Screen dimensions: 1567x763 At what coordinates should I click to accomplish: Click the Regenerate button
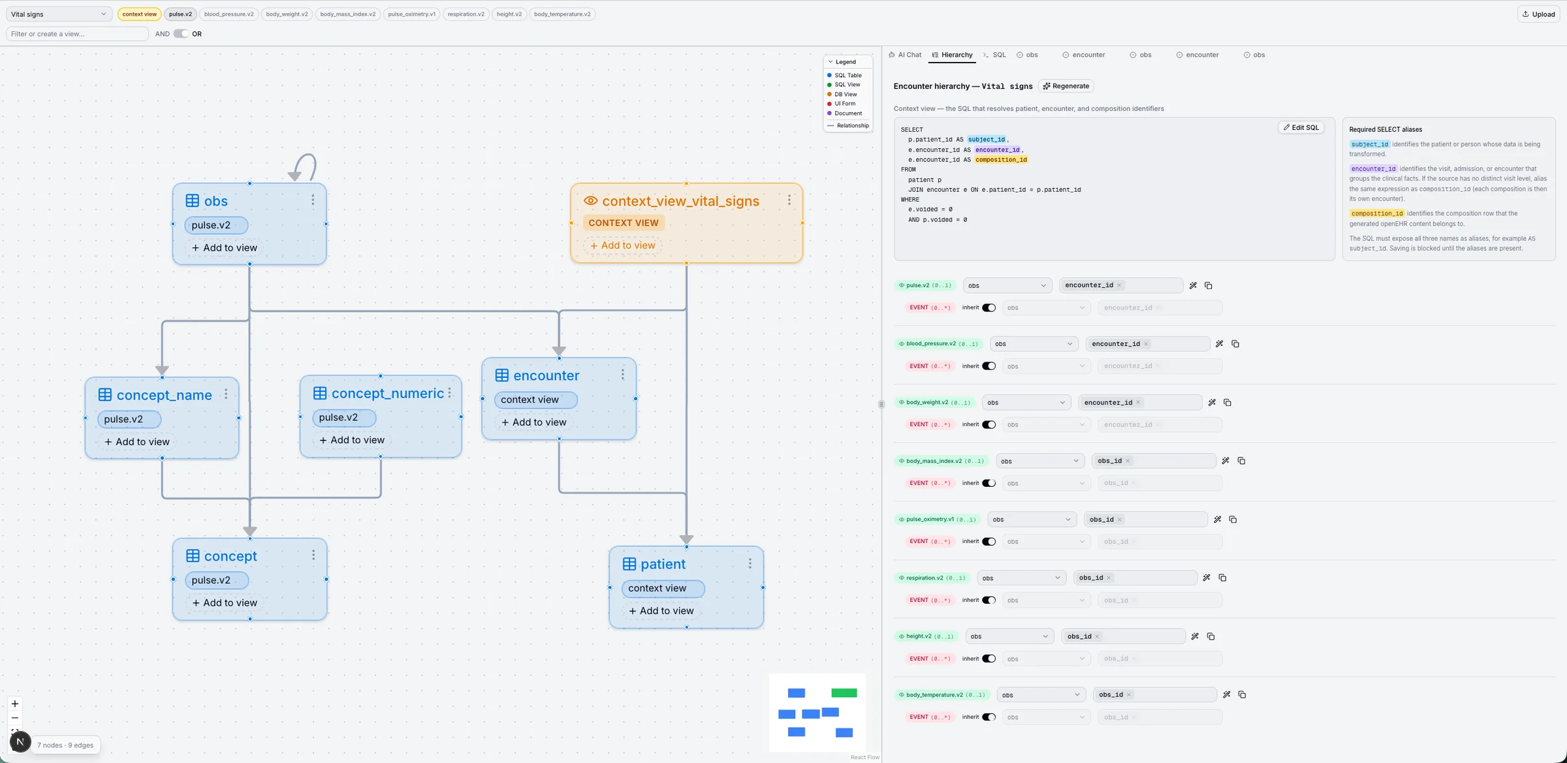[1066, 86]
